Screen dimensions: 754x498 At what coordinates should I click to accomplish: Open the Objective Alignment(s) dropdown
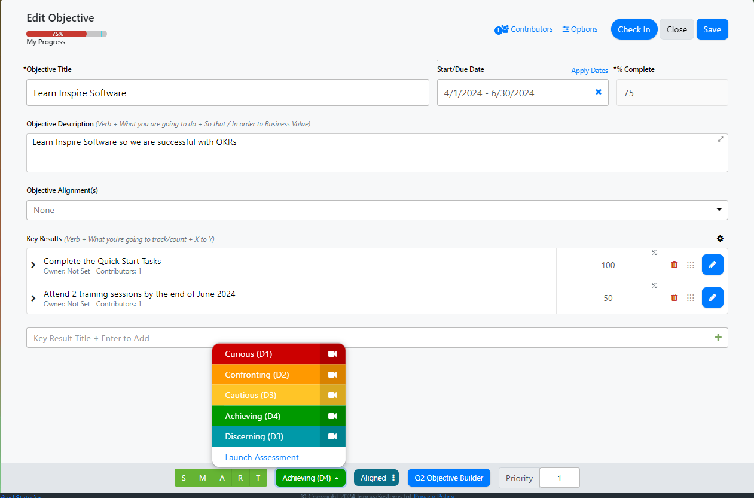tap(377, 210)
